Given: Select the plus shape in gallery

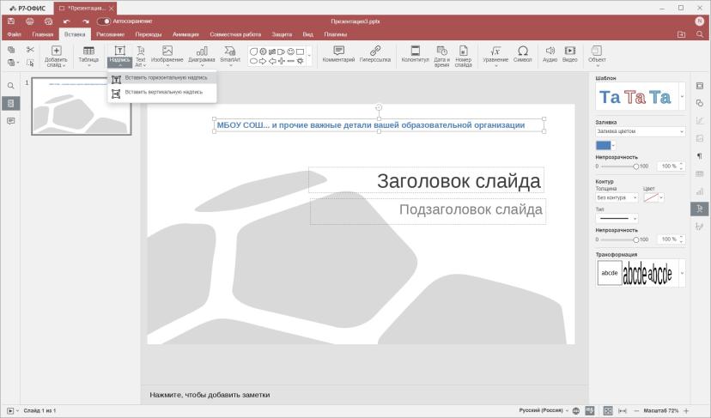Looking at the screenshot, I should pyautogui.click(x=281, y=61).
